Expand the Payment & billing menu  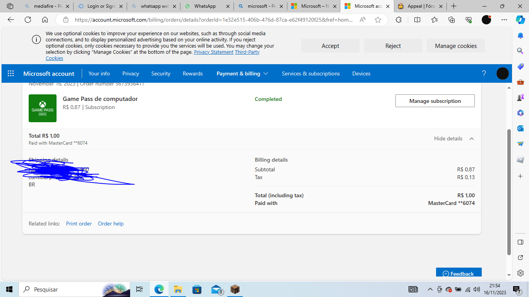(x=242, y=73)
